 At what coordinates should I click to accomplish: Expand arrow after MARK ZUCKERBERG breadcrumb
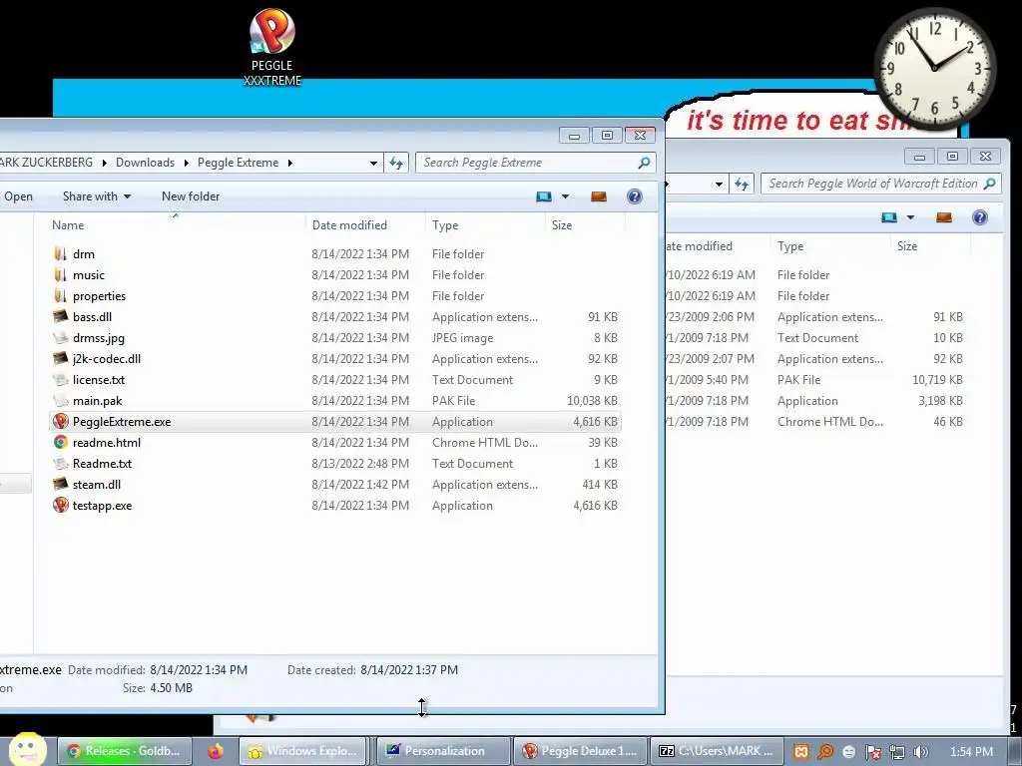(x=104, y=163)
